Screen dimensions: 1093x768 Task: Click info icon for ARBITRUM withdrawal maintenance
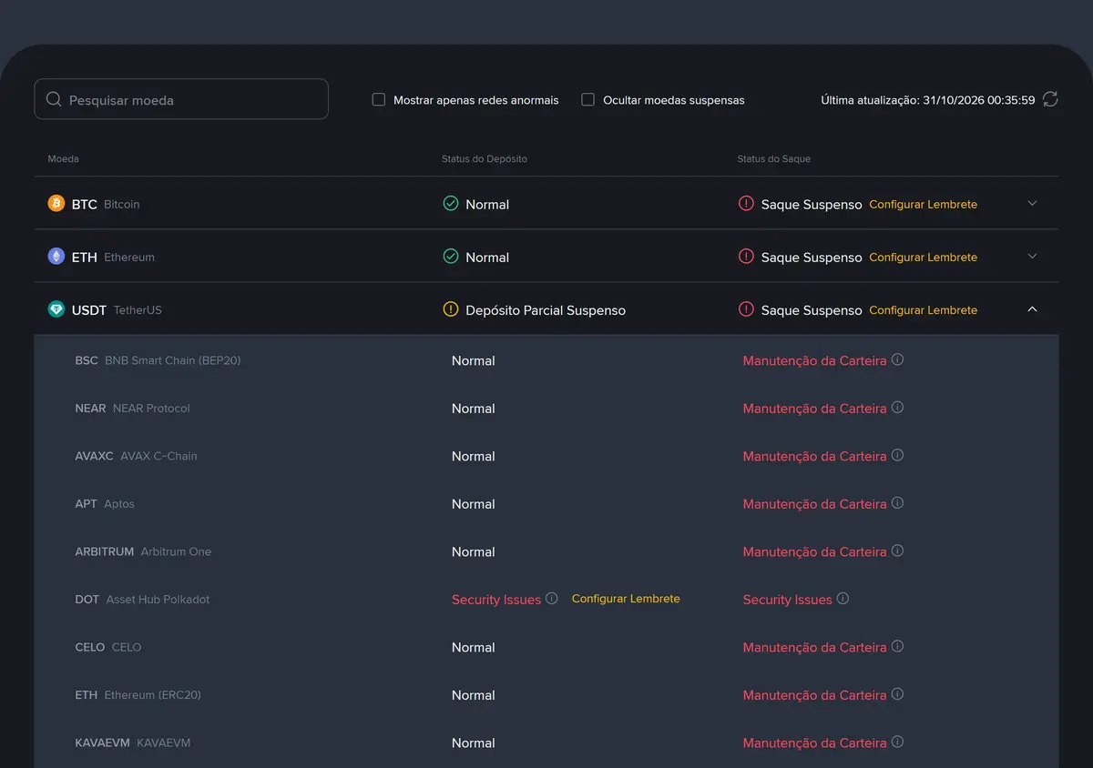click(897, 551)
